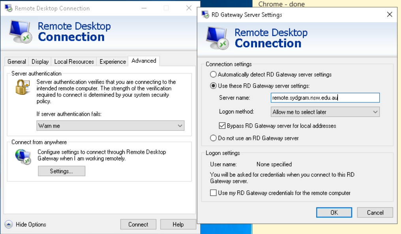The width and height of the screenshot is (401, 234).
Task: Click the large monitor logo in the gateway dialog
Action: [217, 38]
